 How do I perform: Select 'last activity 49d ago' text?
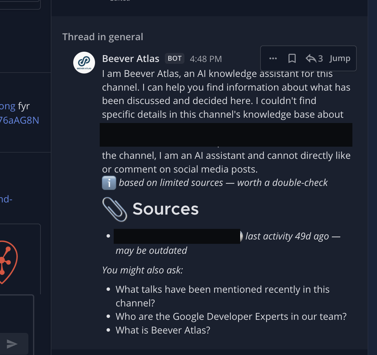(287, 236)
